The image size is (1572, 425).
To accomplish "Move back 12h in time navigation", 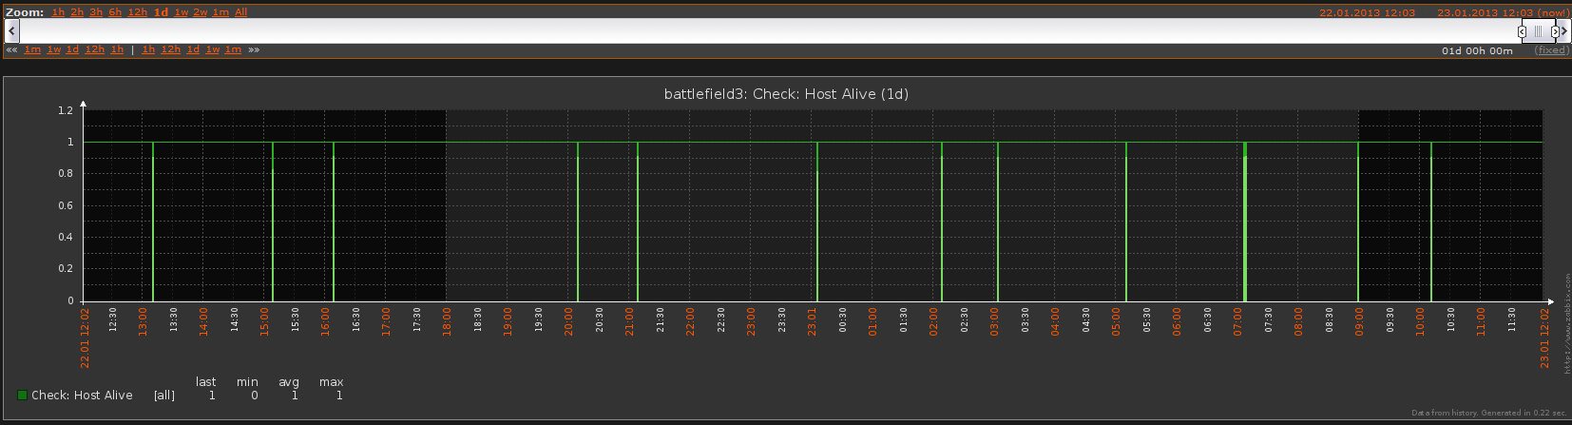I will [x=94, y=50].
